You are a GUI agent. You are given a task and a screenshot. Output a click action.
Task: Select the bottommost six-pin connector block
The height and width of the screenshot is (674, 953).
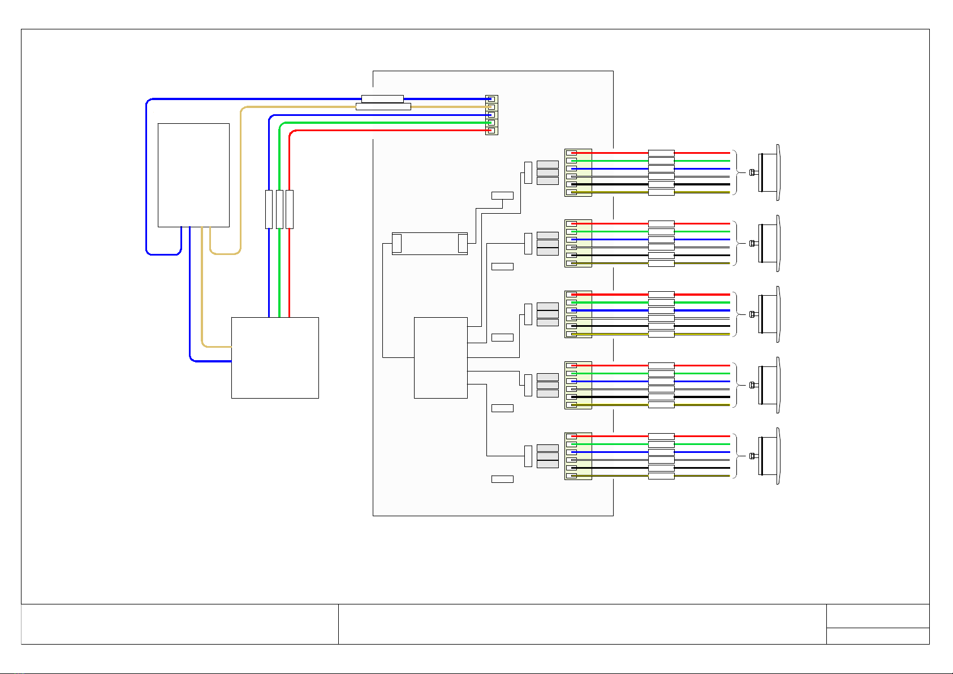[x=578, y=456]
